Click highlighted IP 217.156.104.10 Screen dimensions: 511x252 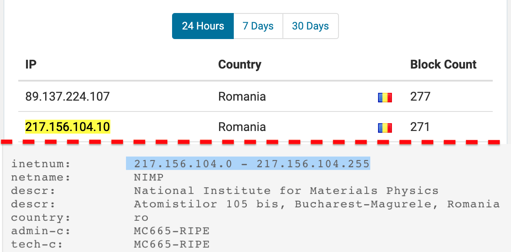coord(67,127)
